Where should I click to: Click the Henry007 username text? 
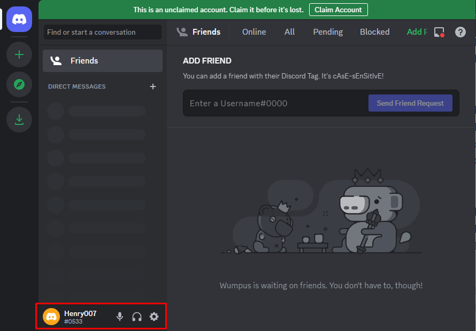click(80, 313)
